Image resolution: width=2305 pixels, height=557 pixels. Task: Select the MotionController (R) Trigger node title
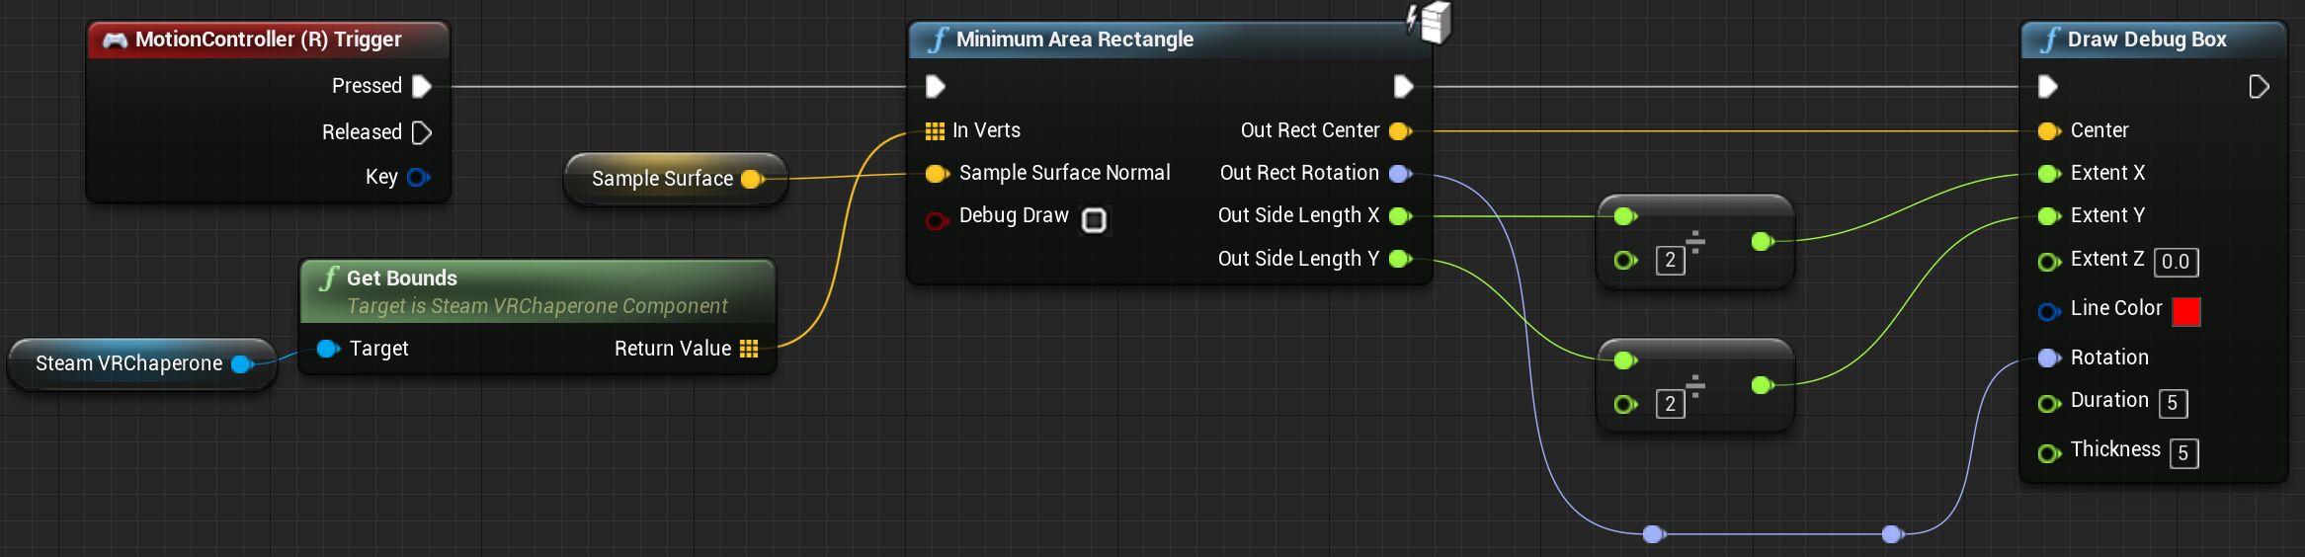(268, 40)
